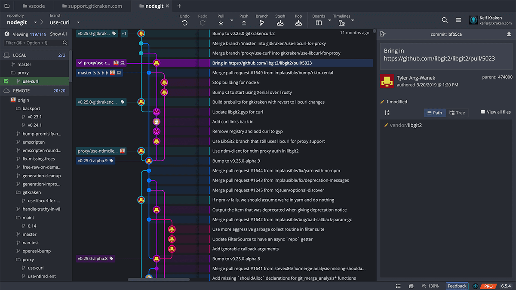Click the PRO badge in status bar
Viewport: 516px width, 290px height.
[x=488, y=286]
